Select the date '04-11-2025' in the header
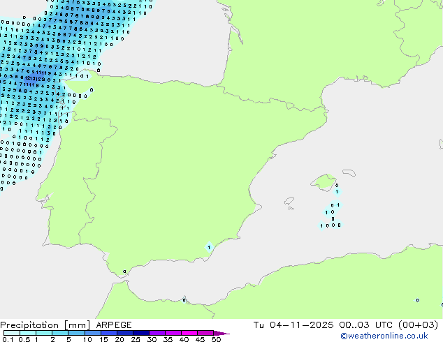443x342 pixels. [301, 325]
